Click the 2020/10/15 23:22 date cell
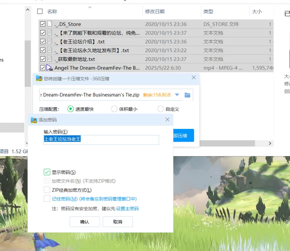Image resolution: width=290 pixels, height=251 pixels. [x=166, y=50]
